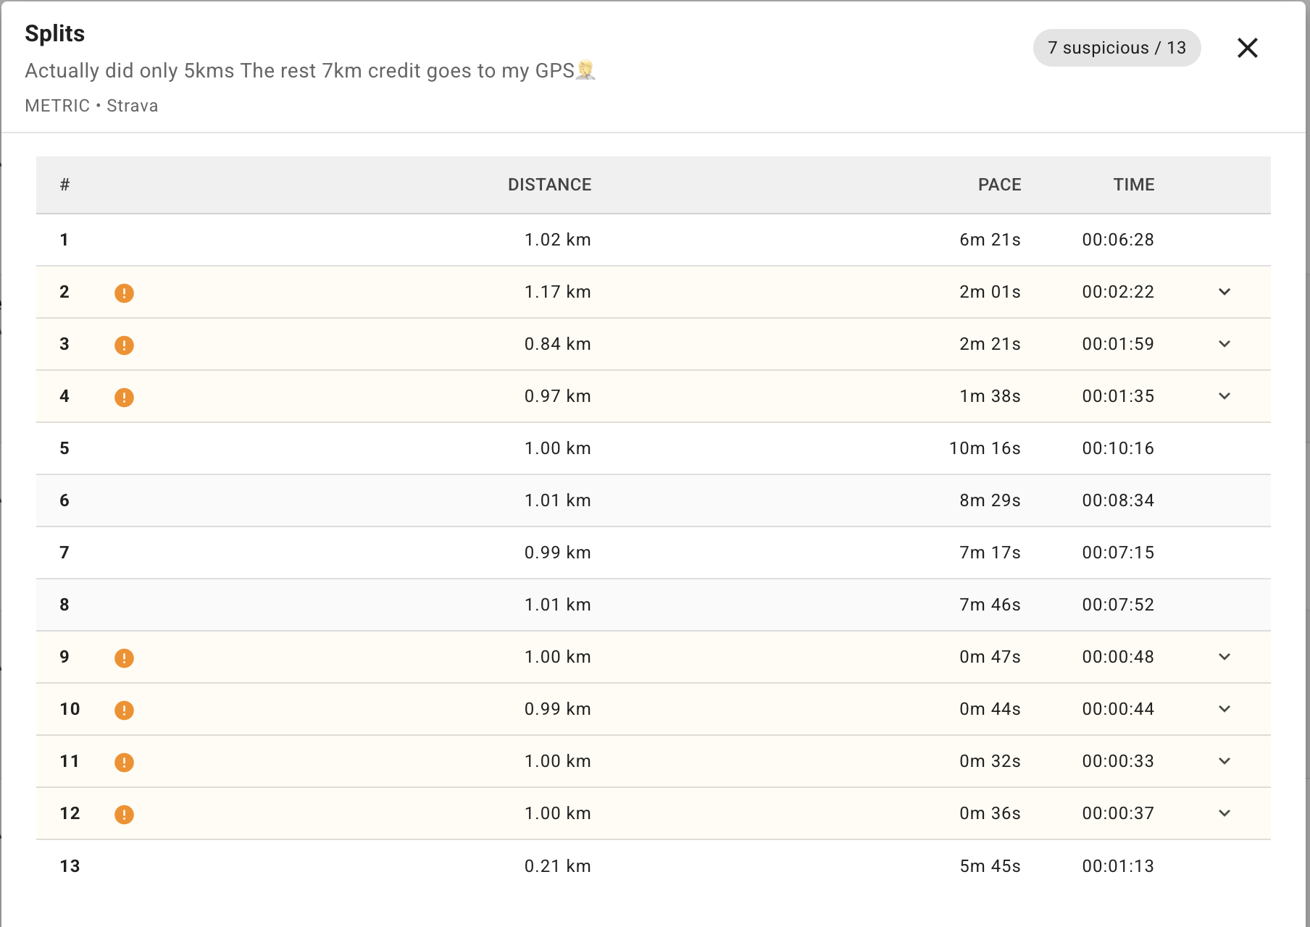Click the '00:00:44' time value
Viewport: 1310px width, 927px height.
tap(1118, 709)
